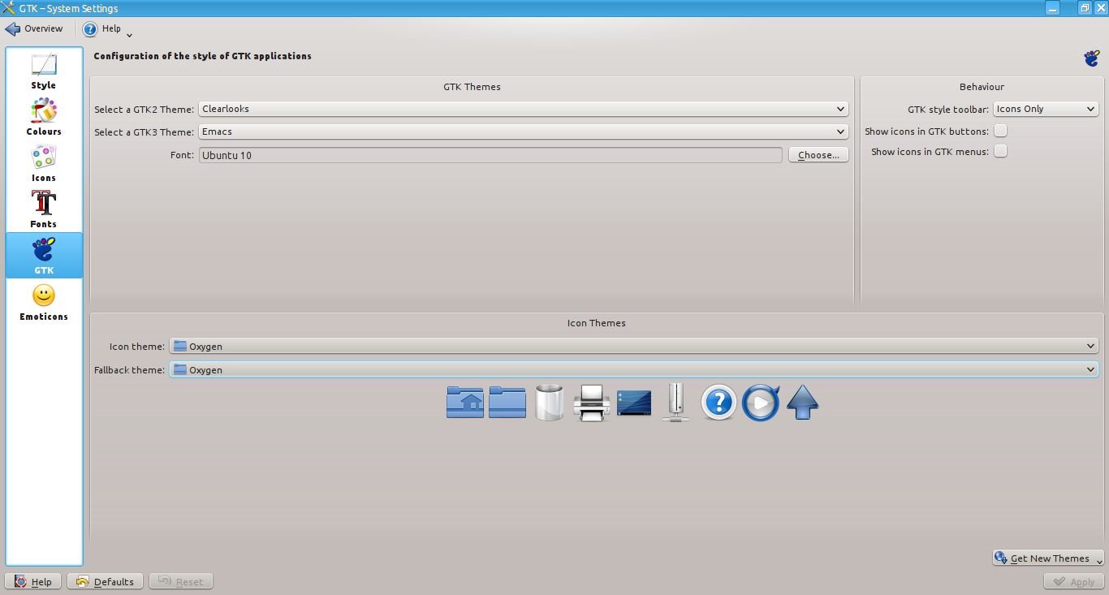The image size is (1109, 595).
Task: Click the configuration description heading text
Action: (x=202, y=56)
